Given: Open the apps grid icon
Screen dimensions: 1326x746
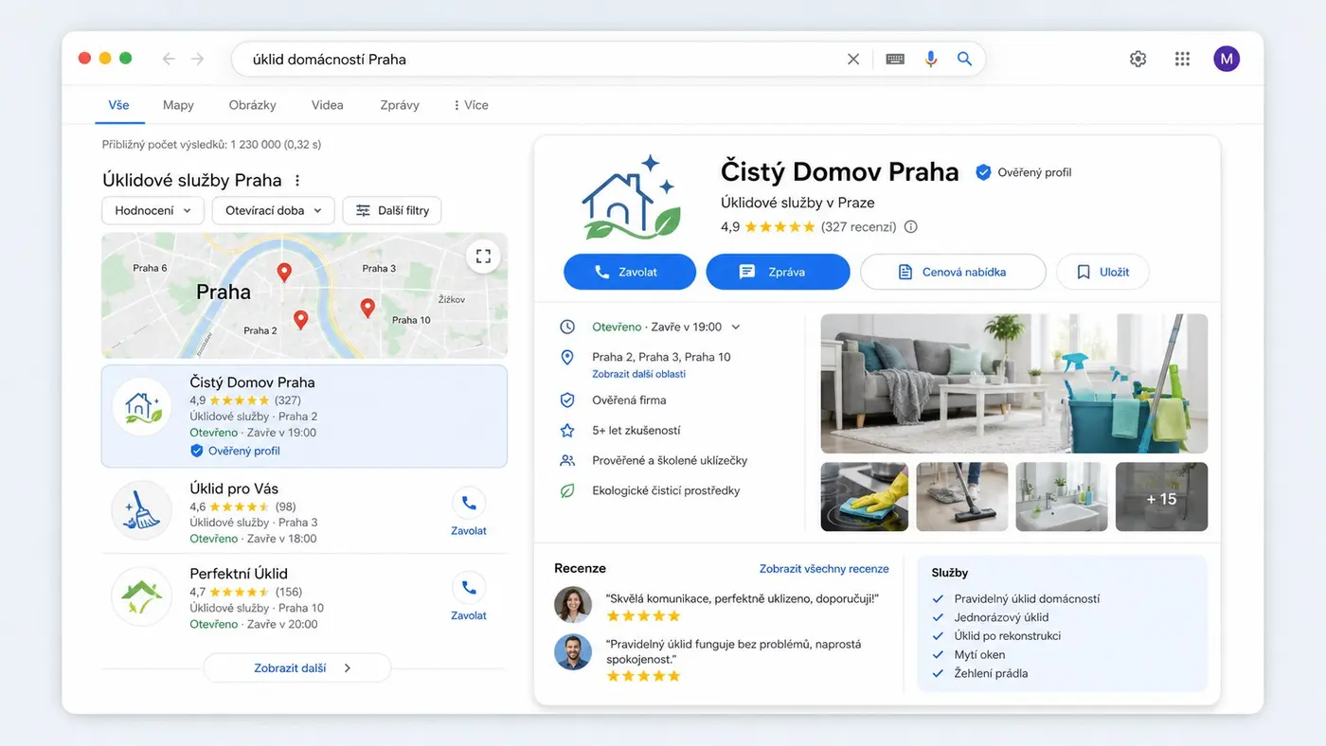Looking at the screenshot, I should tap(1182, 59).
